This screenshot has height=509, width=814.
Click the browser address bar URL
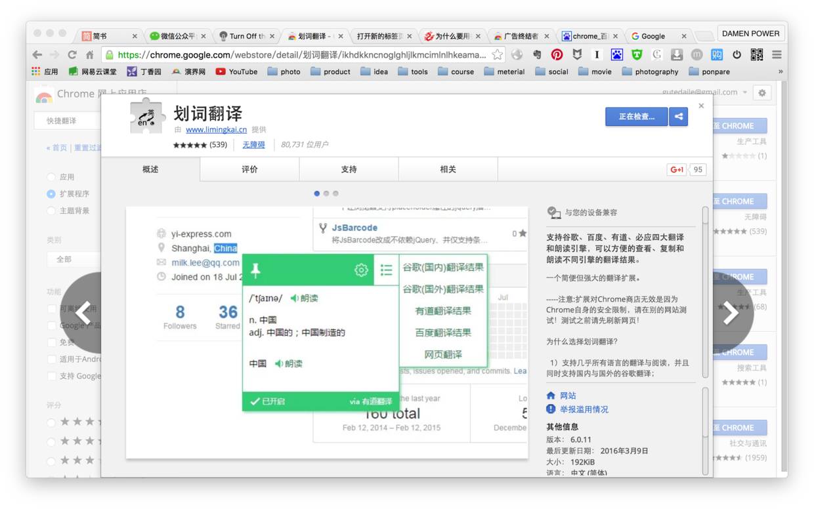pos(302,54)
